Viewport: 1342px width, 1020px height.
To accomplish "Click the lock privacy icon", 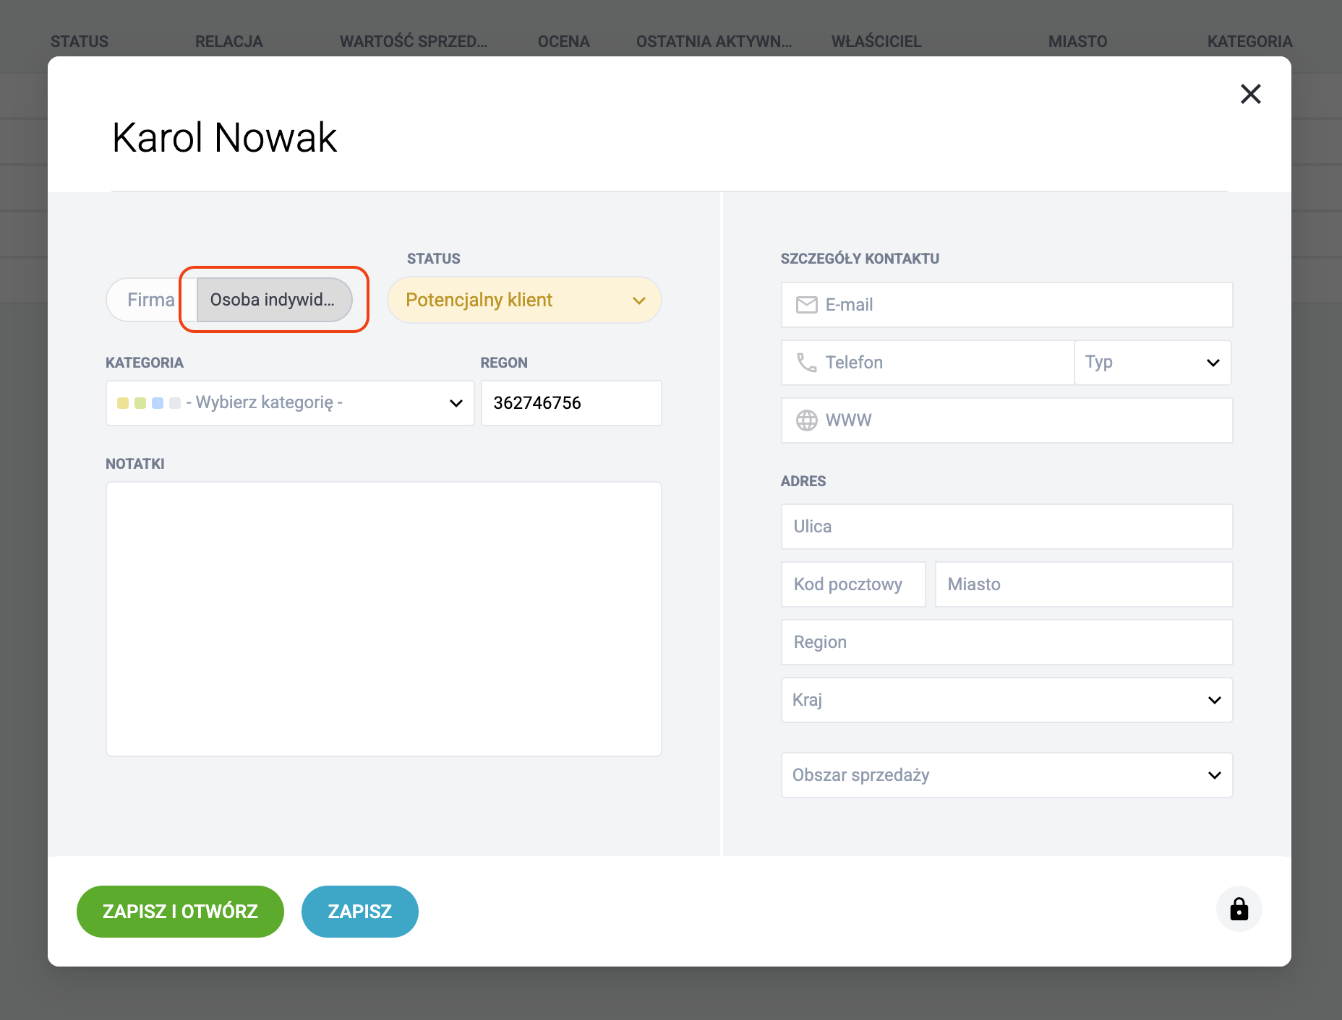I will click(1239, 909).
